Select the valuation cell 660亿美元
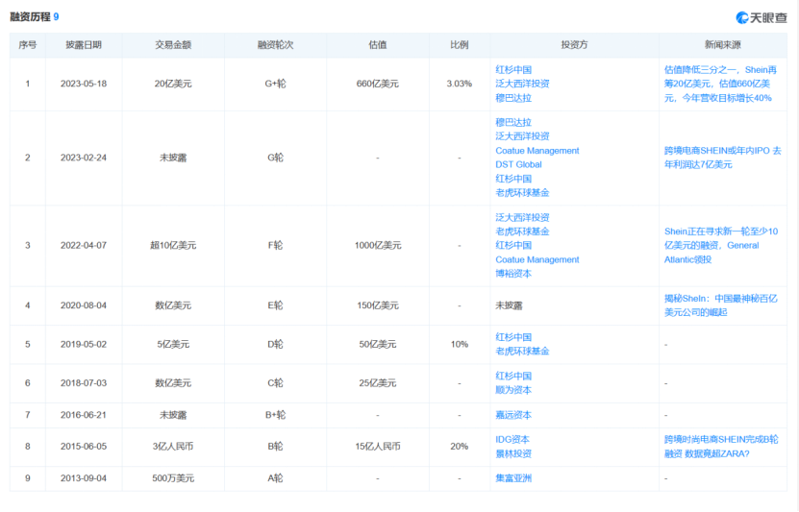The image size is (799, 512). 378,84
